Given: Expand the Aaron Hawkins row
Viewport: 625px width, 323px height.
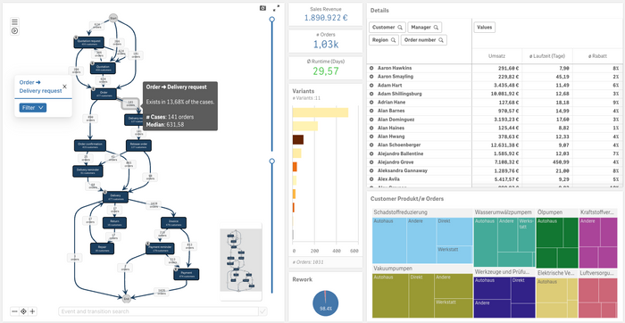Looking at the screenshot, I should click(371, 68).
